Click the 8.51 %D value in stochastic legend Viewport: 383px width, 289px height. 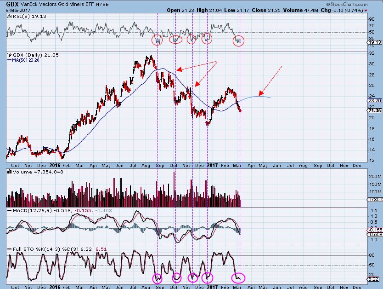101,249
